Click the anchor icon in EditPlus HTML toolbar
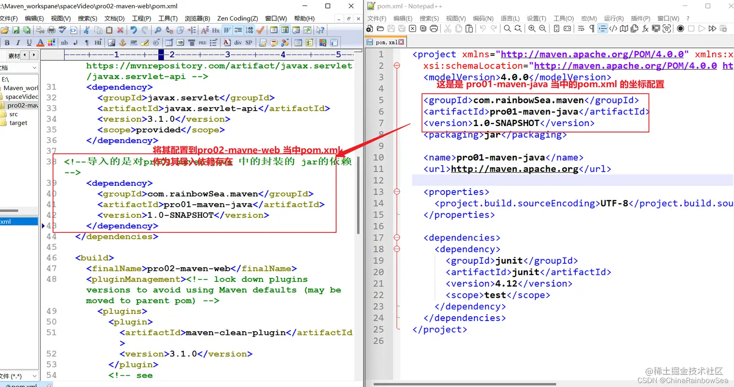734x387 pixels. pyautogui.click(x=122, y=43)
